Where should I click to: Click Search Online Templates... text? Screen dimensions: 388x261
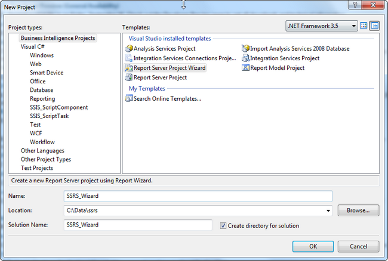[x=168, y=99]
